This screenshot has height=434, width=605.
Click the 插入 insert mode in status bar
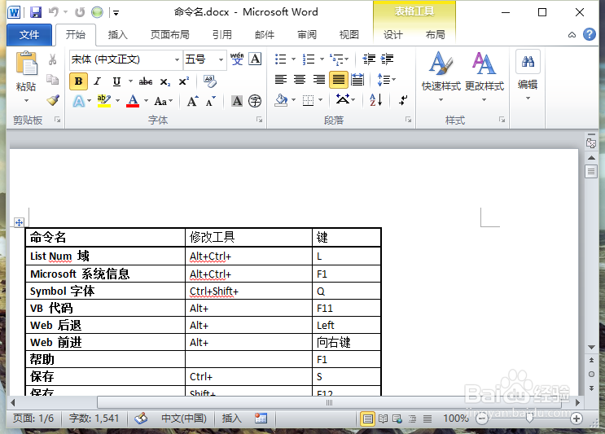pos(231,419)
